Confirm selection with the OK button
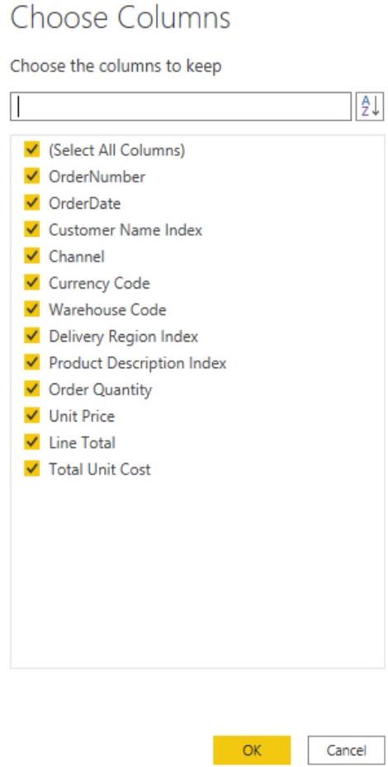The height and width of the screenshot is (767, 388). pyautogui.click(x=252, y=750)
